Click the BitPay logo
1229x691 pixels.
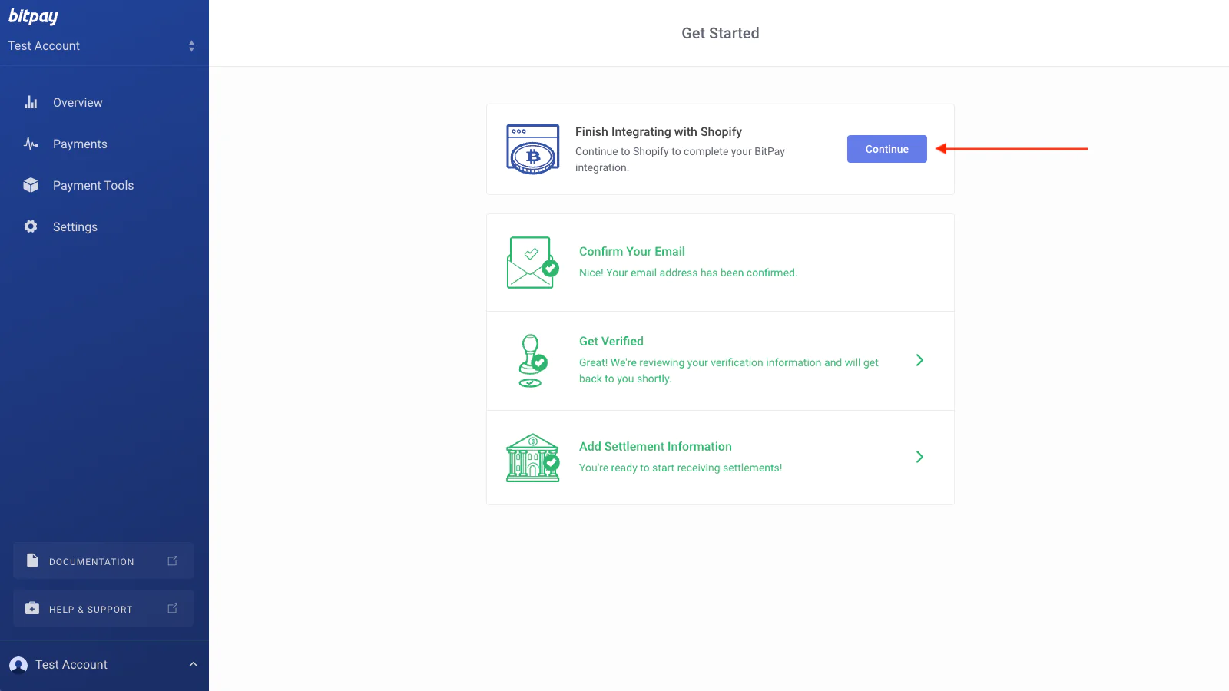click(x=33, y=16)
